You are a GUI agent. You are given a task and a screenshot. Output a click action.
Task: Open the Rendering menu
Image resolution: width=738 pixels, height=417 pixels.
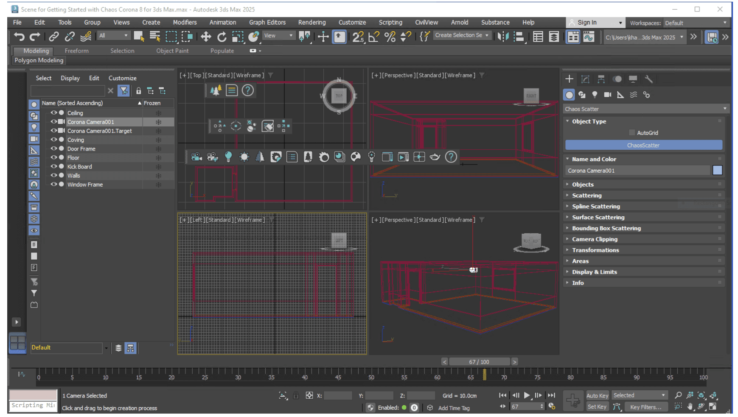coord(312,22)
